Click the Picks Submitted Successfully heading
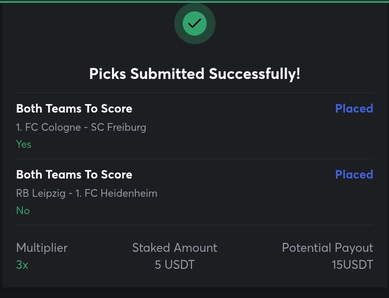 point(195,74)
